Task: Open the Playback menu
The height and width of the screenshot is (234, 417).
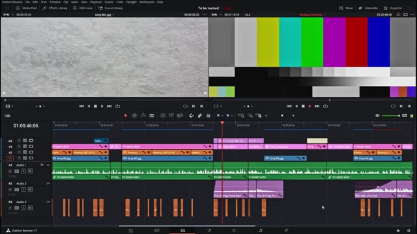Action: [96, 2]
